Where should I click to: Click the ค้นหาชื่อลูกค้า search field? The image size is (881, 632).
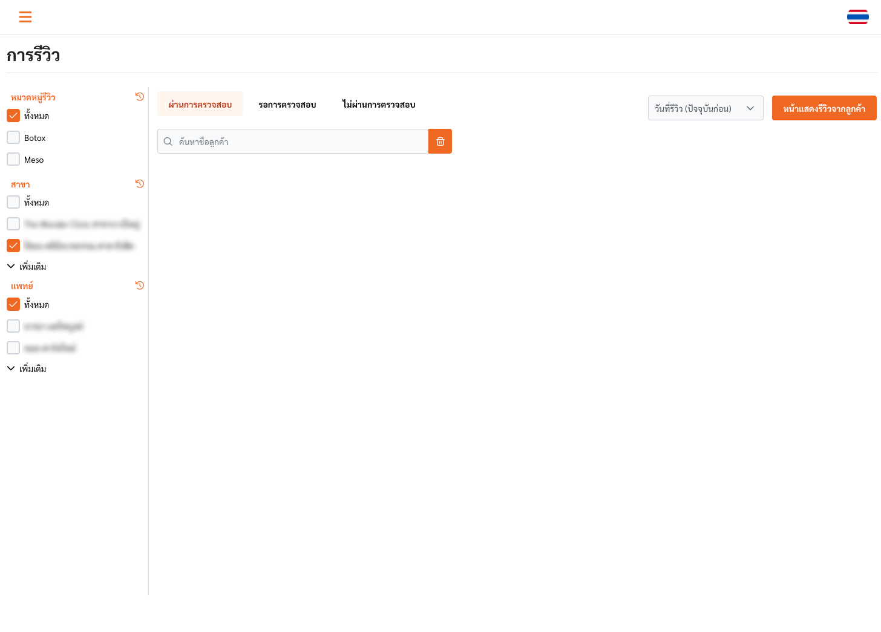(300, 142)
